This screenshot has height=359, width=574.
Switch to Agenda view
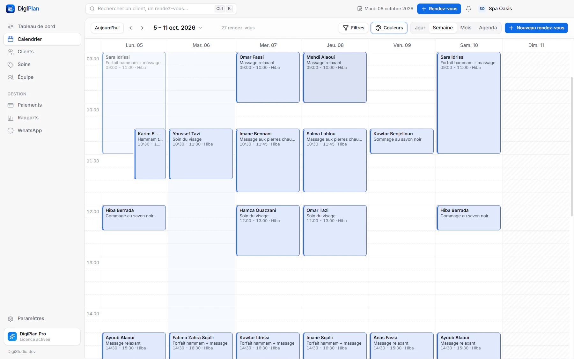[488, 28]
